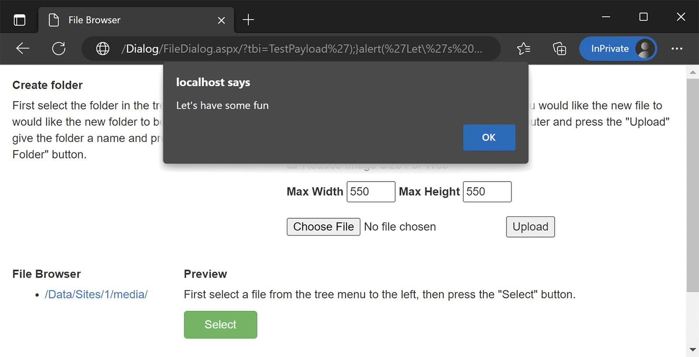Viewport: 699px width, 357px height.
Task: Open Collections via its toolbar icon
Action: pyautogui.click(x=559, y=49)
